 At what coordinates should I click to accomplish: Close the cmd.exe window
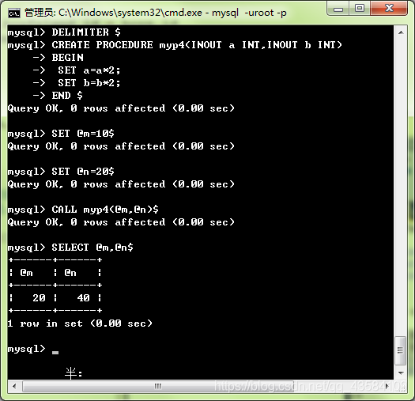tap(389, 9)
